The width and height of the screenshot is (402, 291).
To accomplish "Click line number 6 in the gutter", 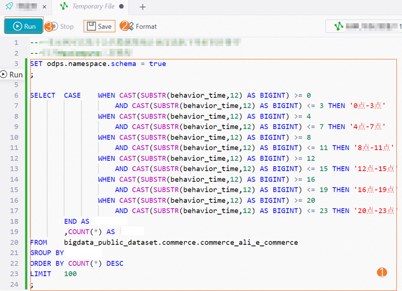I will [x=16, y=95].
